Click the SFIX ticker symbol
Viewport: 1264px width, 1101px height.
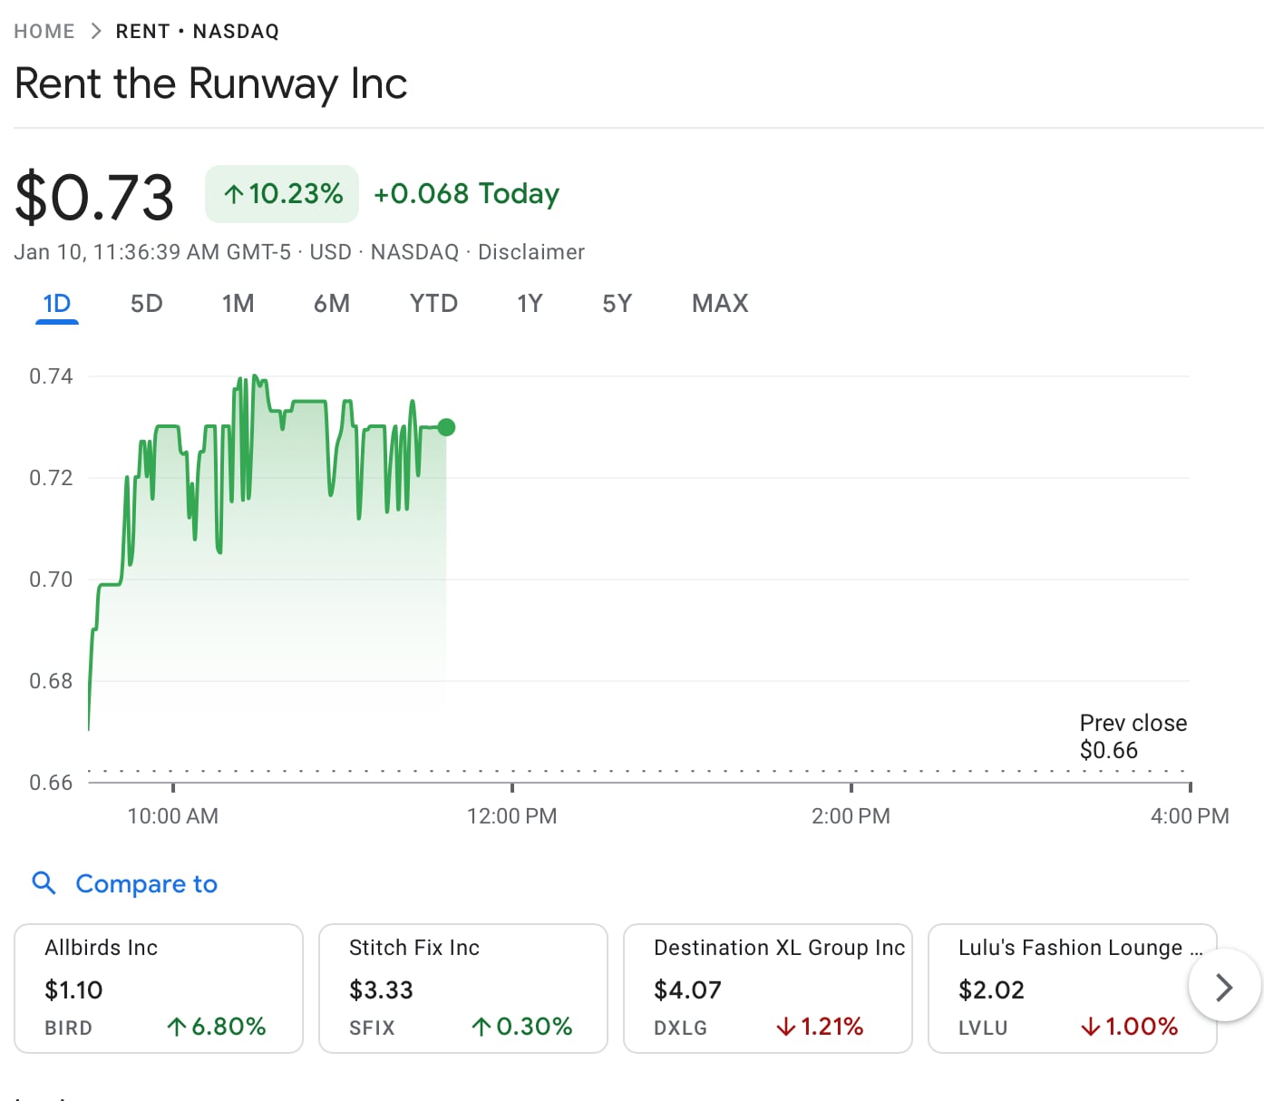pos(372,1028)
